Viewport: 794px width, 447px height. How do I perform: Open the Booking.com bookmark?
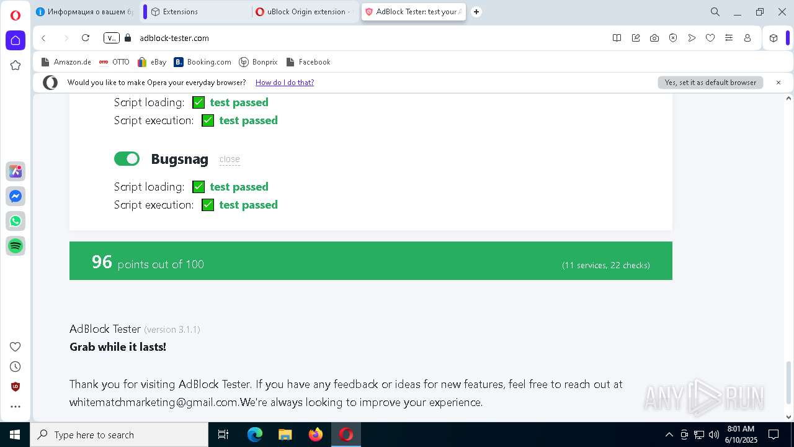[x=203, y=62]
